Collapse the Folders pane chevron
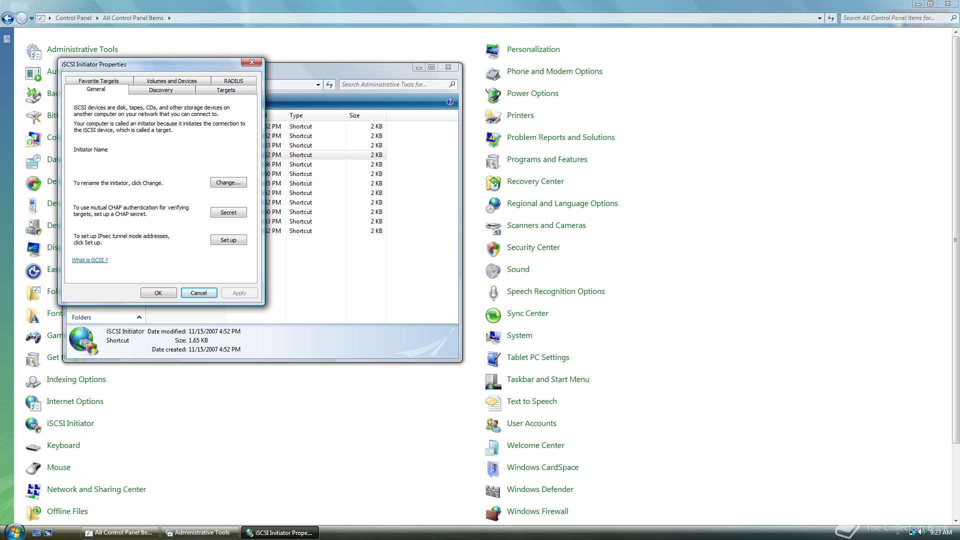The width and height of the screenshot is (960, 540). pos(139,317)
